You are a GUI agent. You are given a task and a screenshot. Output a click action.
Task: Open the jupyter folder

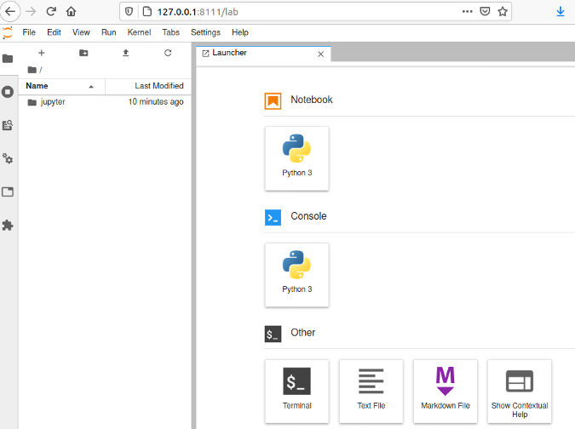click(53, 102)
